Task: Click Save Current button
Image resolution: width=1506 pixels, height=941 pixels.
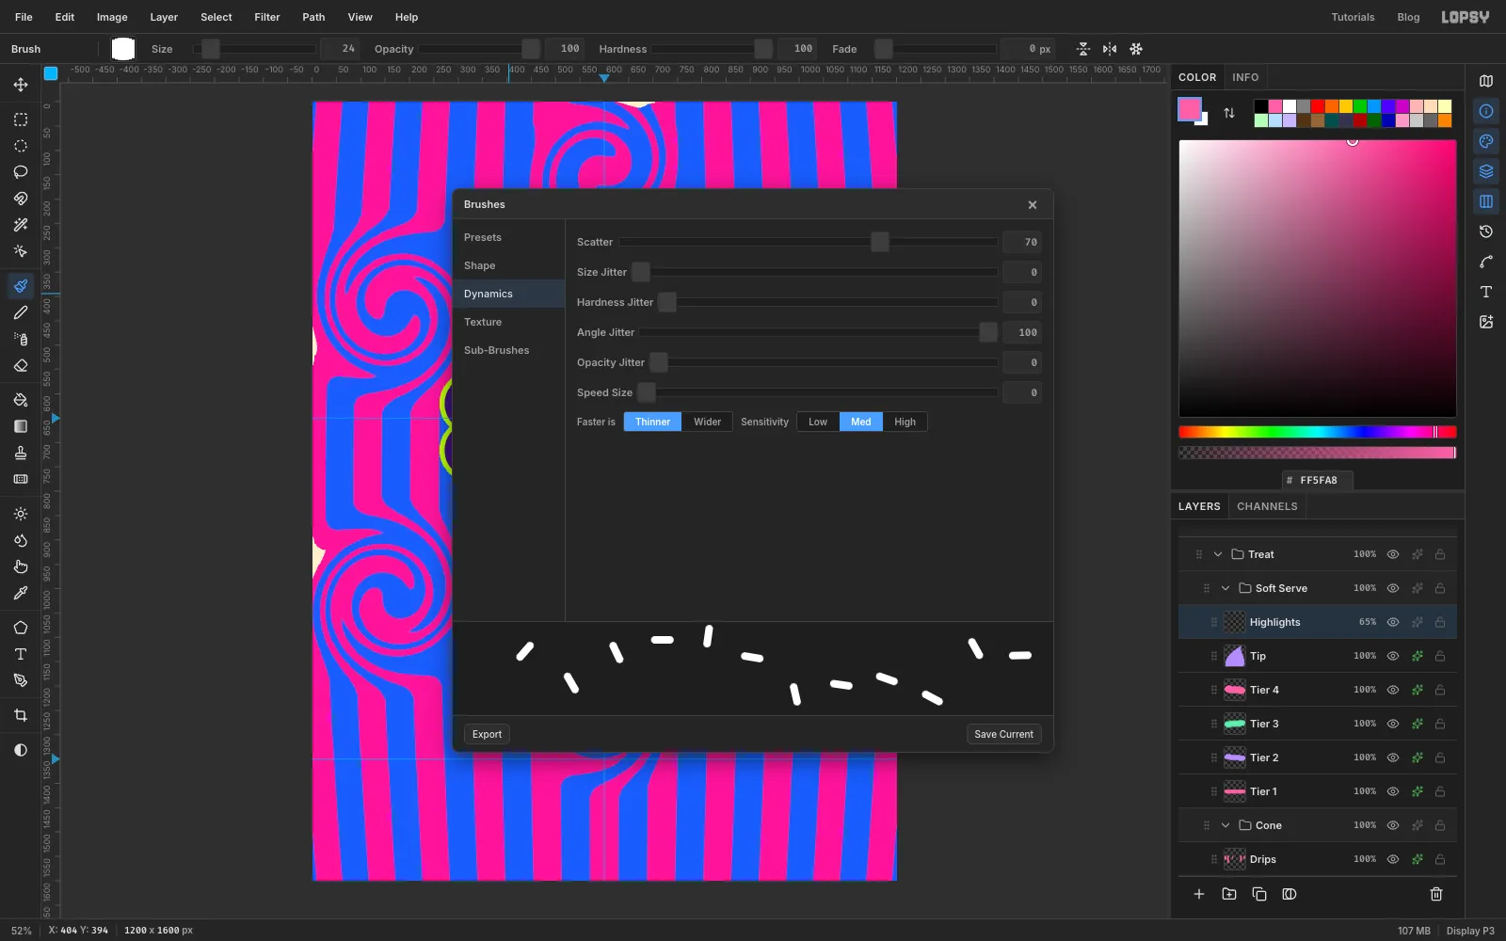Action: click(x=1003, y=734)
